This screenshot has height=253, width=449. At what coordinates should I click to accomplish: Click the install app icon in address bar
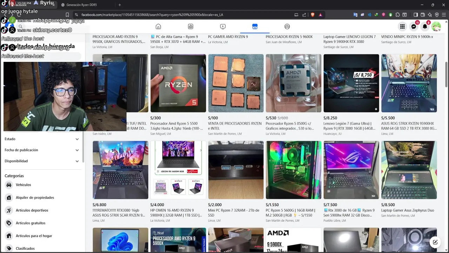tap(296, 15)
